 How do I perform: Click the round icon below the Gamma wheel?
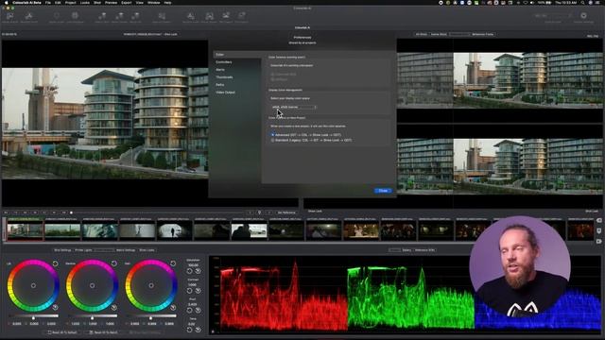click(x=113, y=307)
